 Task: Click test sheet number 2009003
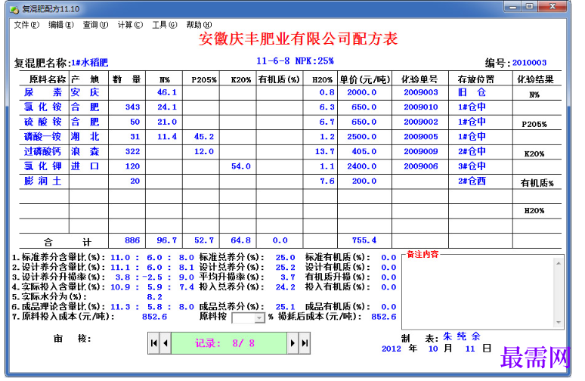click(x=420, y=92)
